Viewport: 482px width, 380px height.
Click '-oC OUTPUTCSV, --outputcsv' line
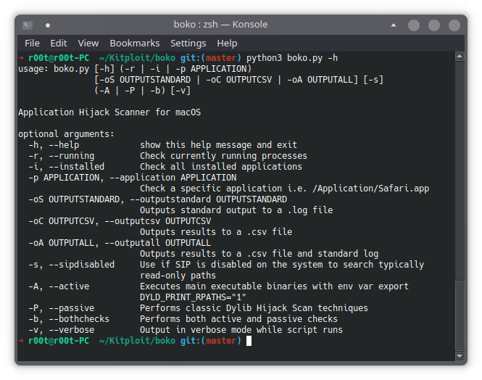point(120,221)
